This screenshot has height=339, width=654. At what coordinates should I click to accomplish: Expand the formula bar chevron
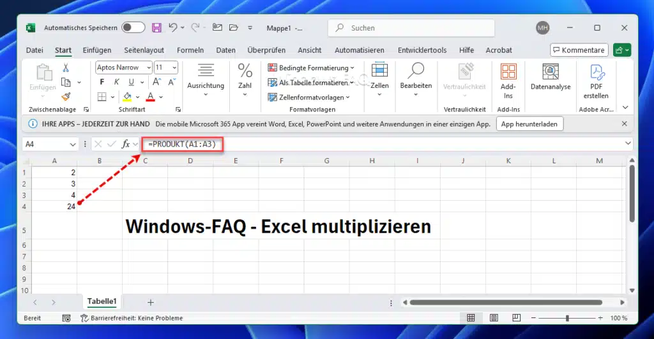point(628,143)
